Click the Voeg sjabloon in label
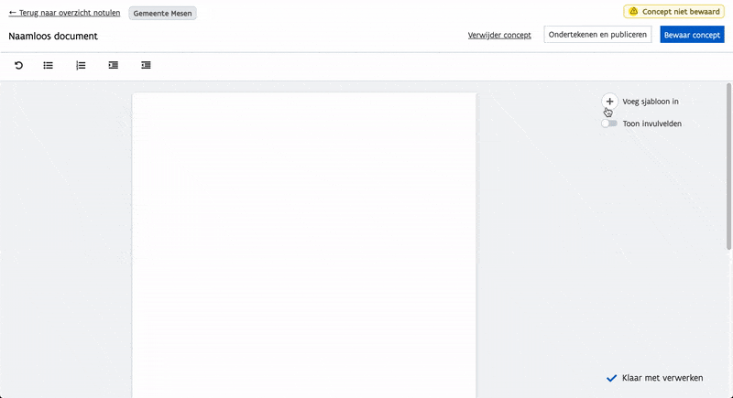This screenshot has width=733, height=398. 650,102
